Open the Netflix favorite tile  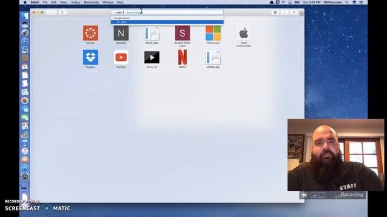(183, 57)
